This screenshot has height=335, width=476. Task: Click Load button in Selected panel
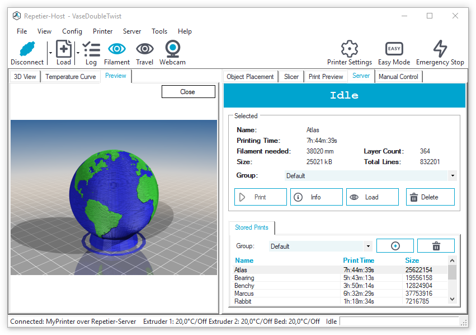coord(372,197)
